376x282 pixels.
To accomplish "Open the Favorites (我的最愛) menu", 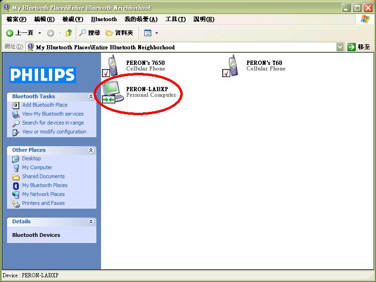I will click(141, 19).
